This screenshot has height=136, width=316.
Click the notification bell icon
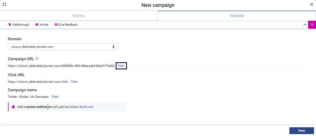click(13, 107)
